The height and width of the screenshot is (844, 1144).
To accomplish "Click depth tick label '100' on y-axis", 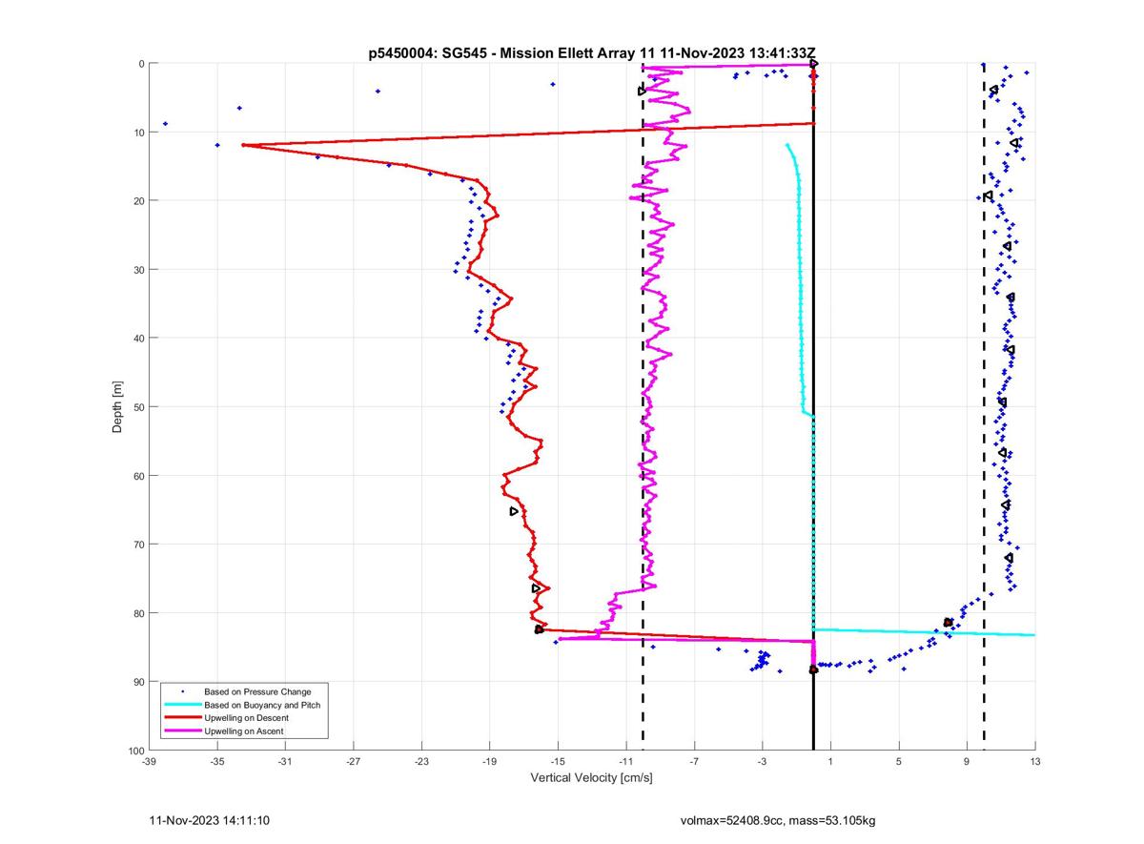I will click(x=134, y=751).
